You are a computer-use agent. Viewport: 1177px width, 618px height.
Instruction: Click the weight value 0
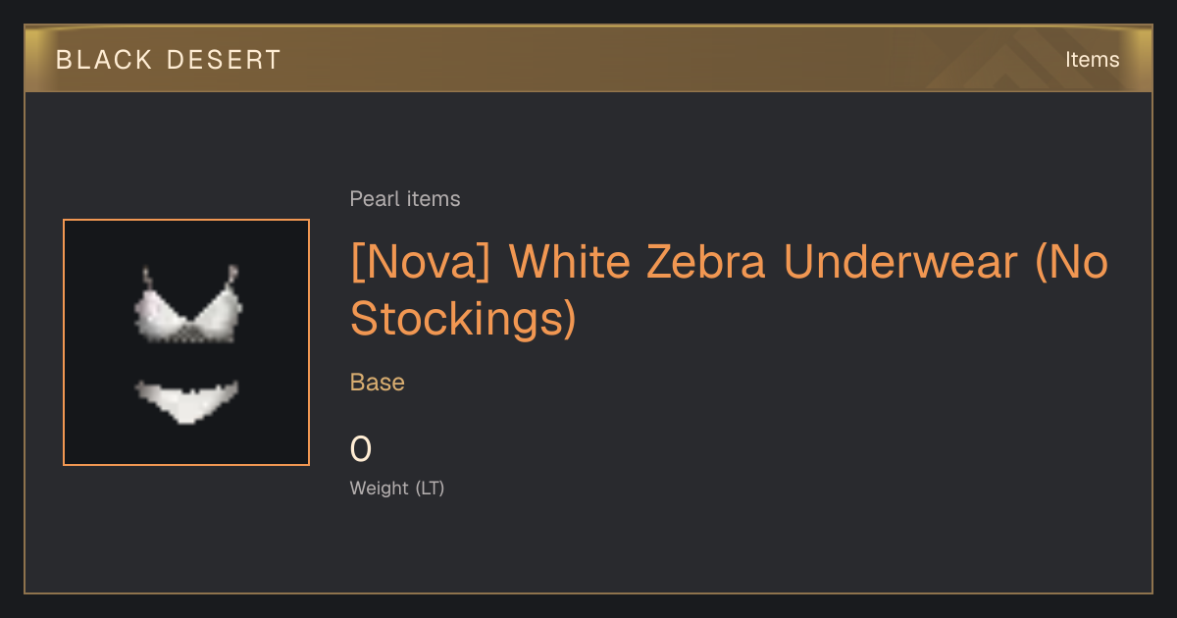[x=361, y=449]
